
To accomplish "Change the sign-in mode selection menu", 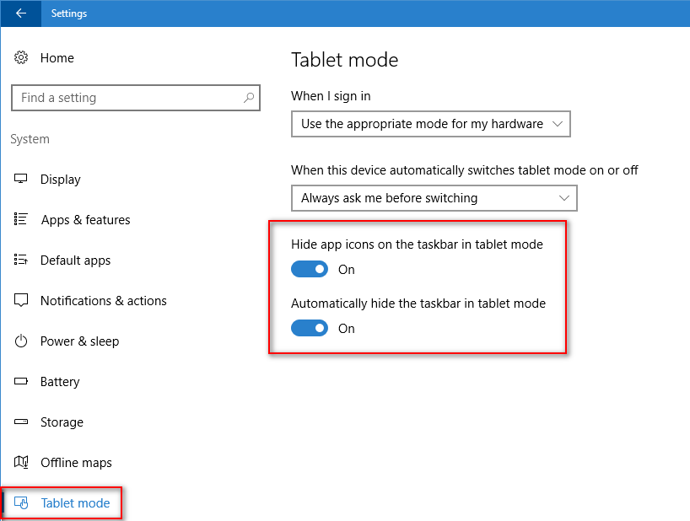I will tap(430, 123).
